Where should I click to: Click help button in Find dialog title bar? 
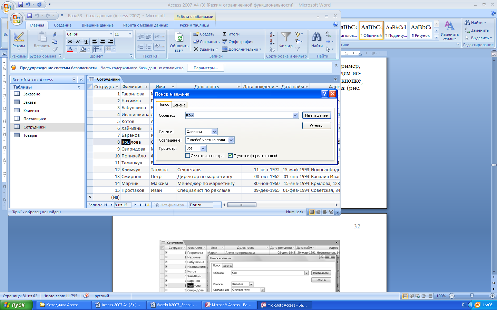coord(324,94)
